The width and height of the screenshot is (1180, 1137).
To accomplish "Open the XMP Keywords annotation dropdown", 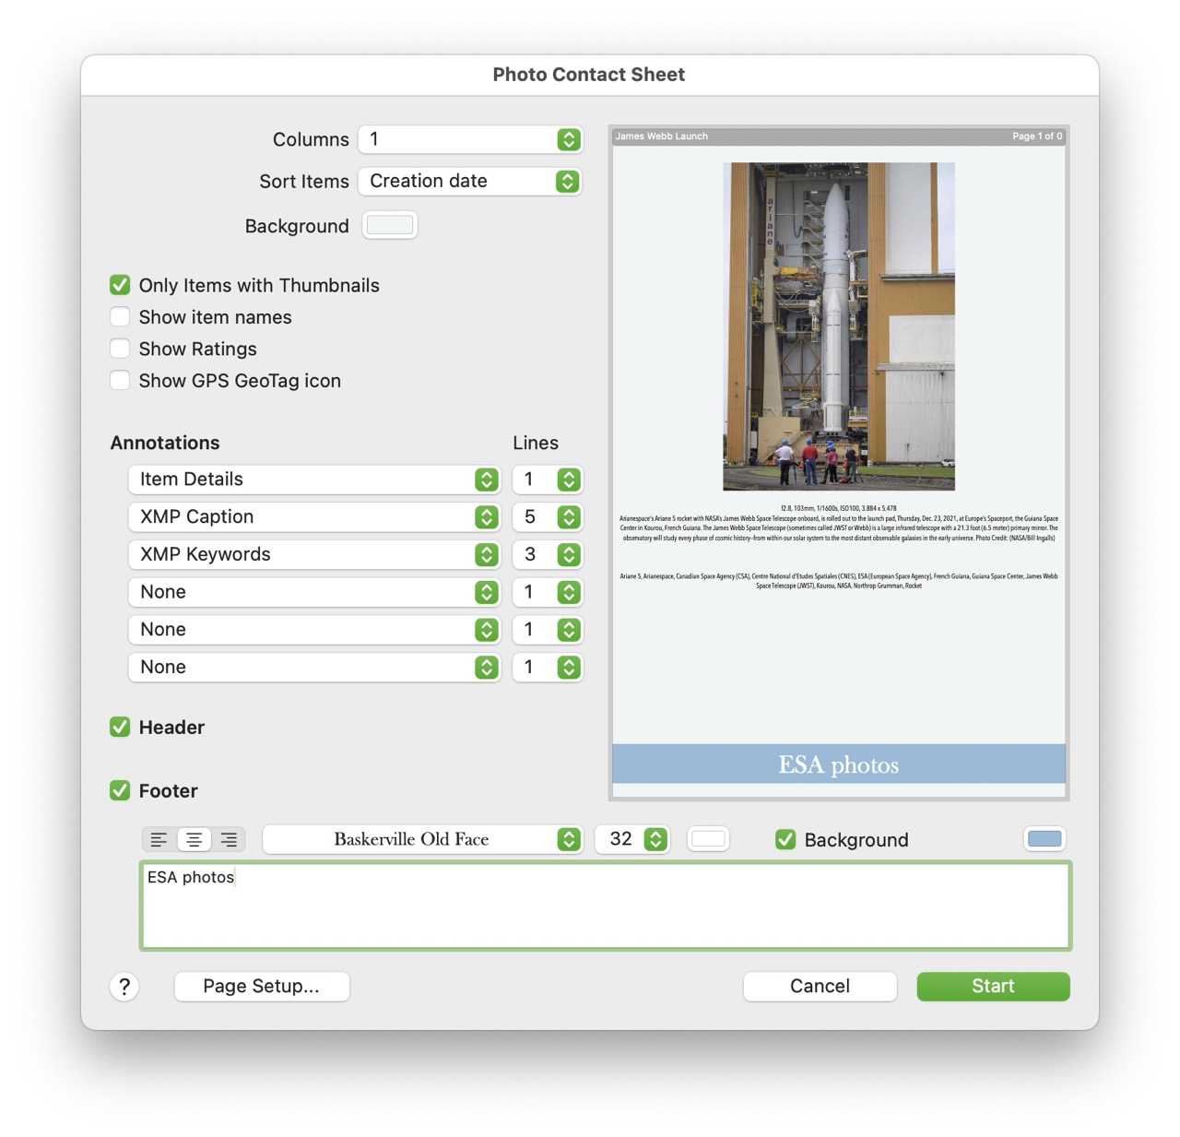I will 314,554.
